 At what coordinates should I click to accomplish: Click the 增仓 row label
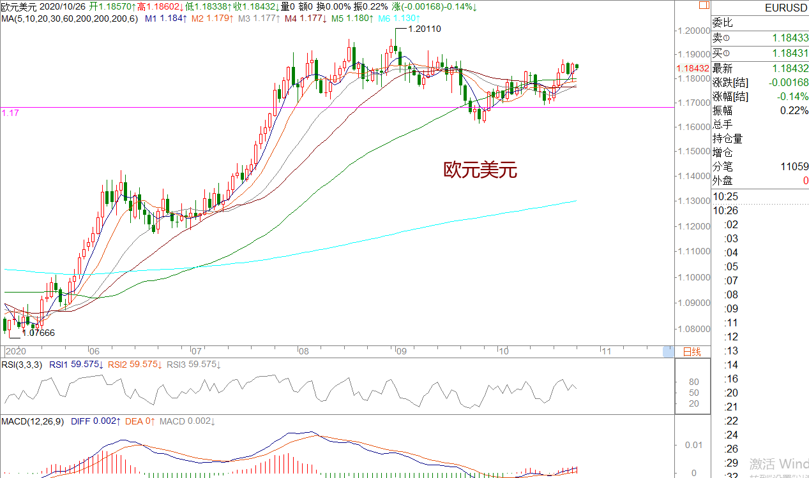click(723, 152)
